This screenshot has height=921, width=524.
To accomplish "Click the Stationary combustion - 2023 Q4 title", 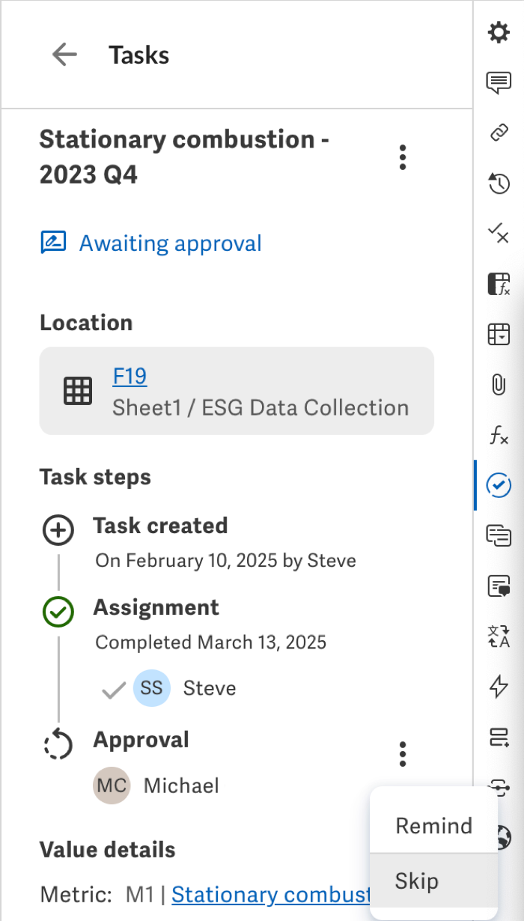I will click(185, 156).
